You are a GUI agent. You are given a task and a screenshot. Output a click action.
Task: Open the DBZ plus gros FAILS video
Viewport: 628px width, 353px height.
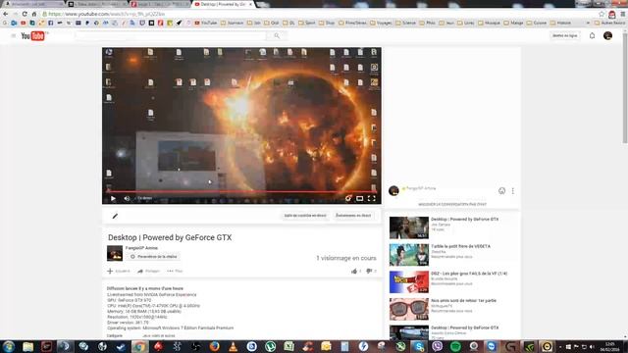[x=469, y=274]
